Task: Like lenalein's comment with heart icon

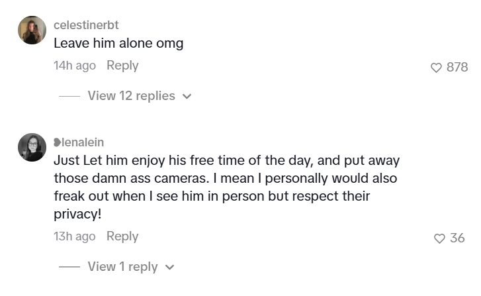Action: [439, 238]
